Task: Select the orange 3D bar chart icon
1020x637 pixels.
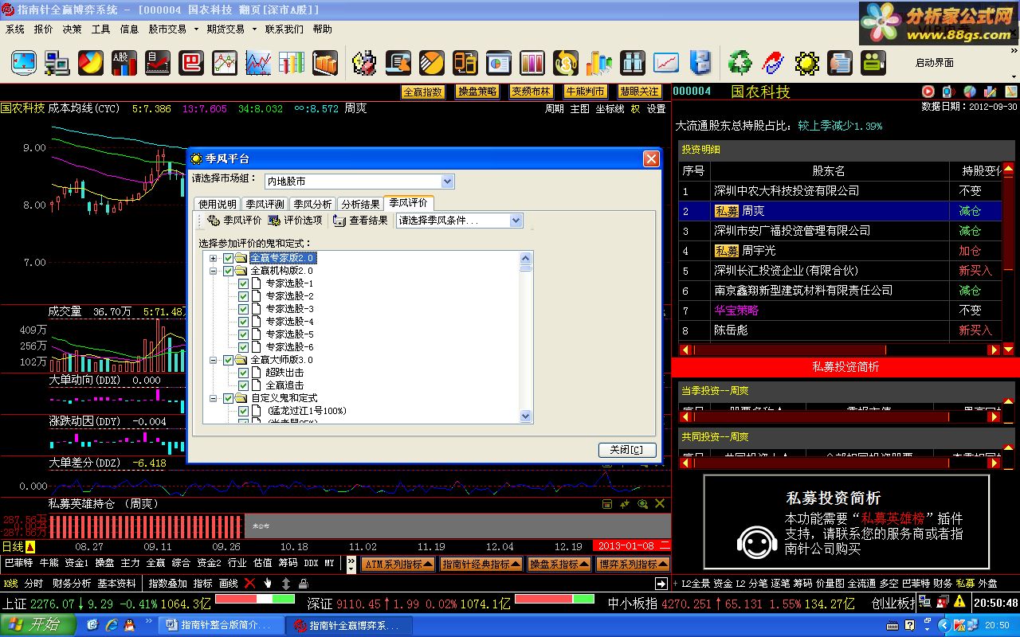Action: tap(324, 62)
